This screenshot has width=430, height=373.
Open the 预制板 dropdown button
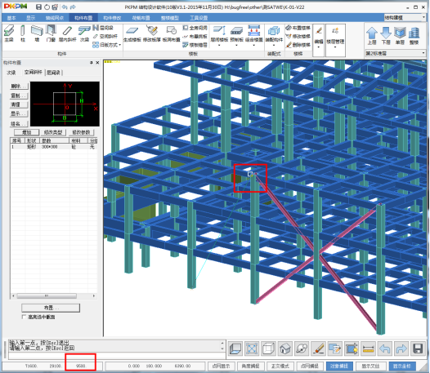pos(236,36)
